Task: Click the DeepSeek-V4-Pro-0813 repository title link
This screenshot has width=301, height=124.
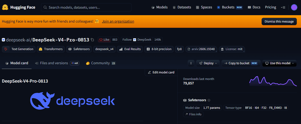Action: (x=61, y=40)
